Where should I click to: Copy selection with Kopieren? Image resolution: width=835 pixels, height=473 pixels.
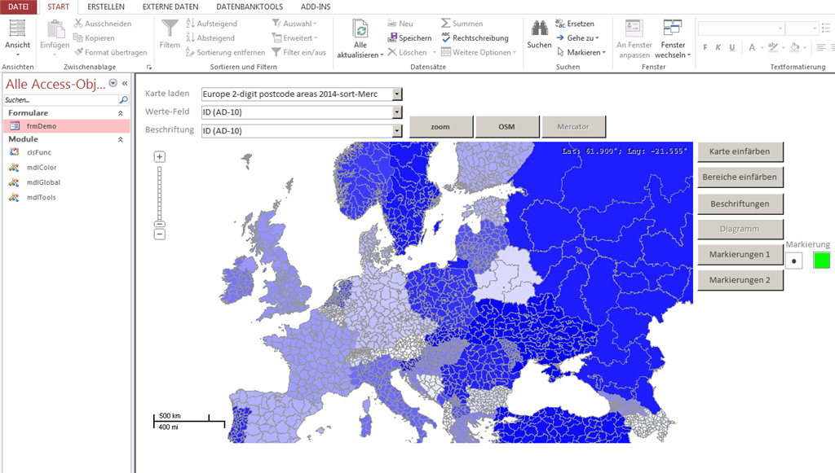coord(94,37)
